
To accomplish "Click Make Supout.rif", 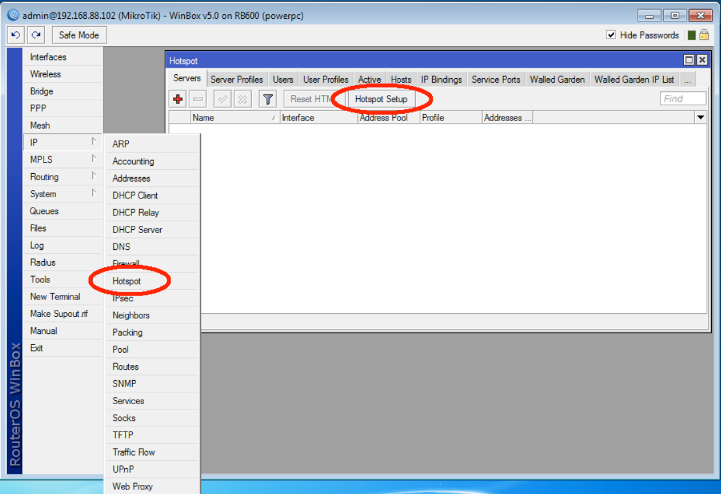I will (62, 314).
